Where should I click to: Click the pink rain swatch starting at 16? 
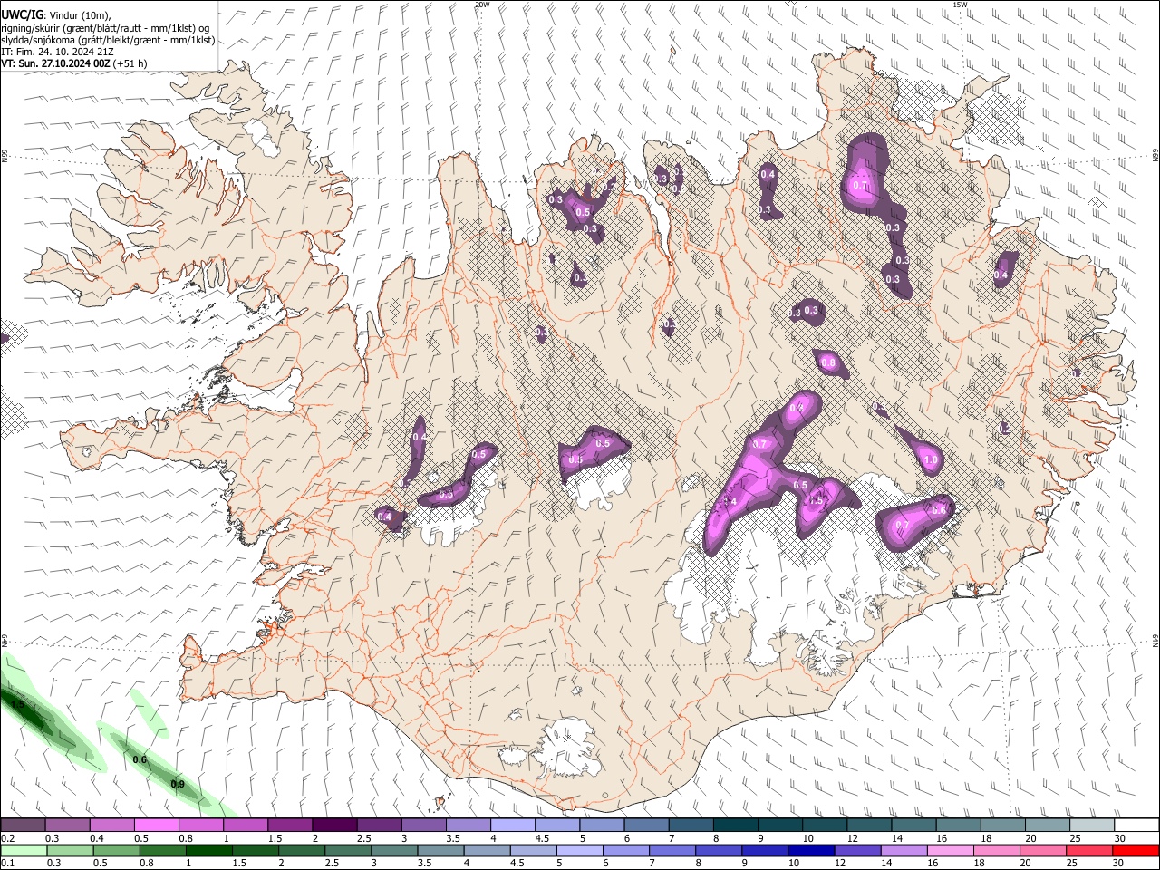point(949,851)
